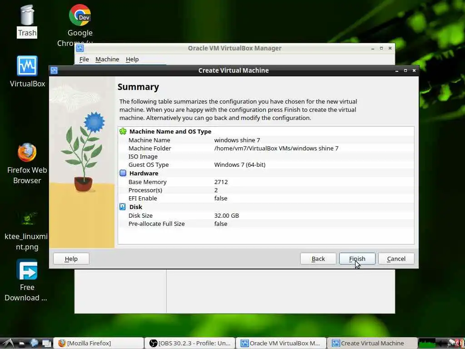Open the system start menu icon
465x349 pixels.
coord(8,343)
